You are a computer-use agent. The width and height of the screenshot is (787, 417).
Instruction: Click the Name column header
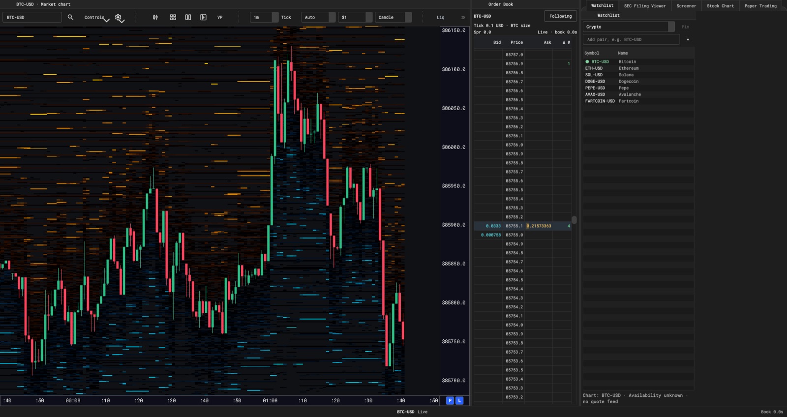[623, 53]
